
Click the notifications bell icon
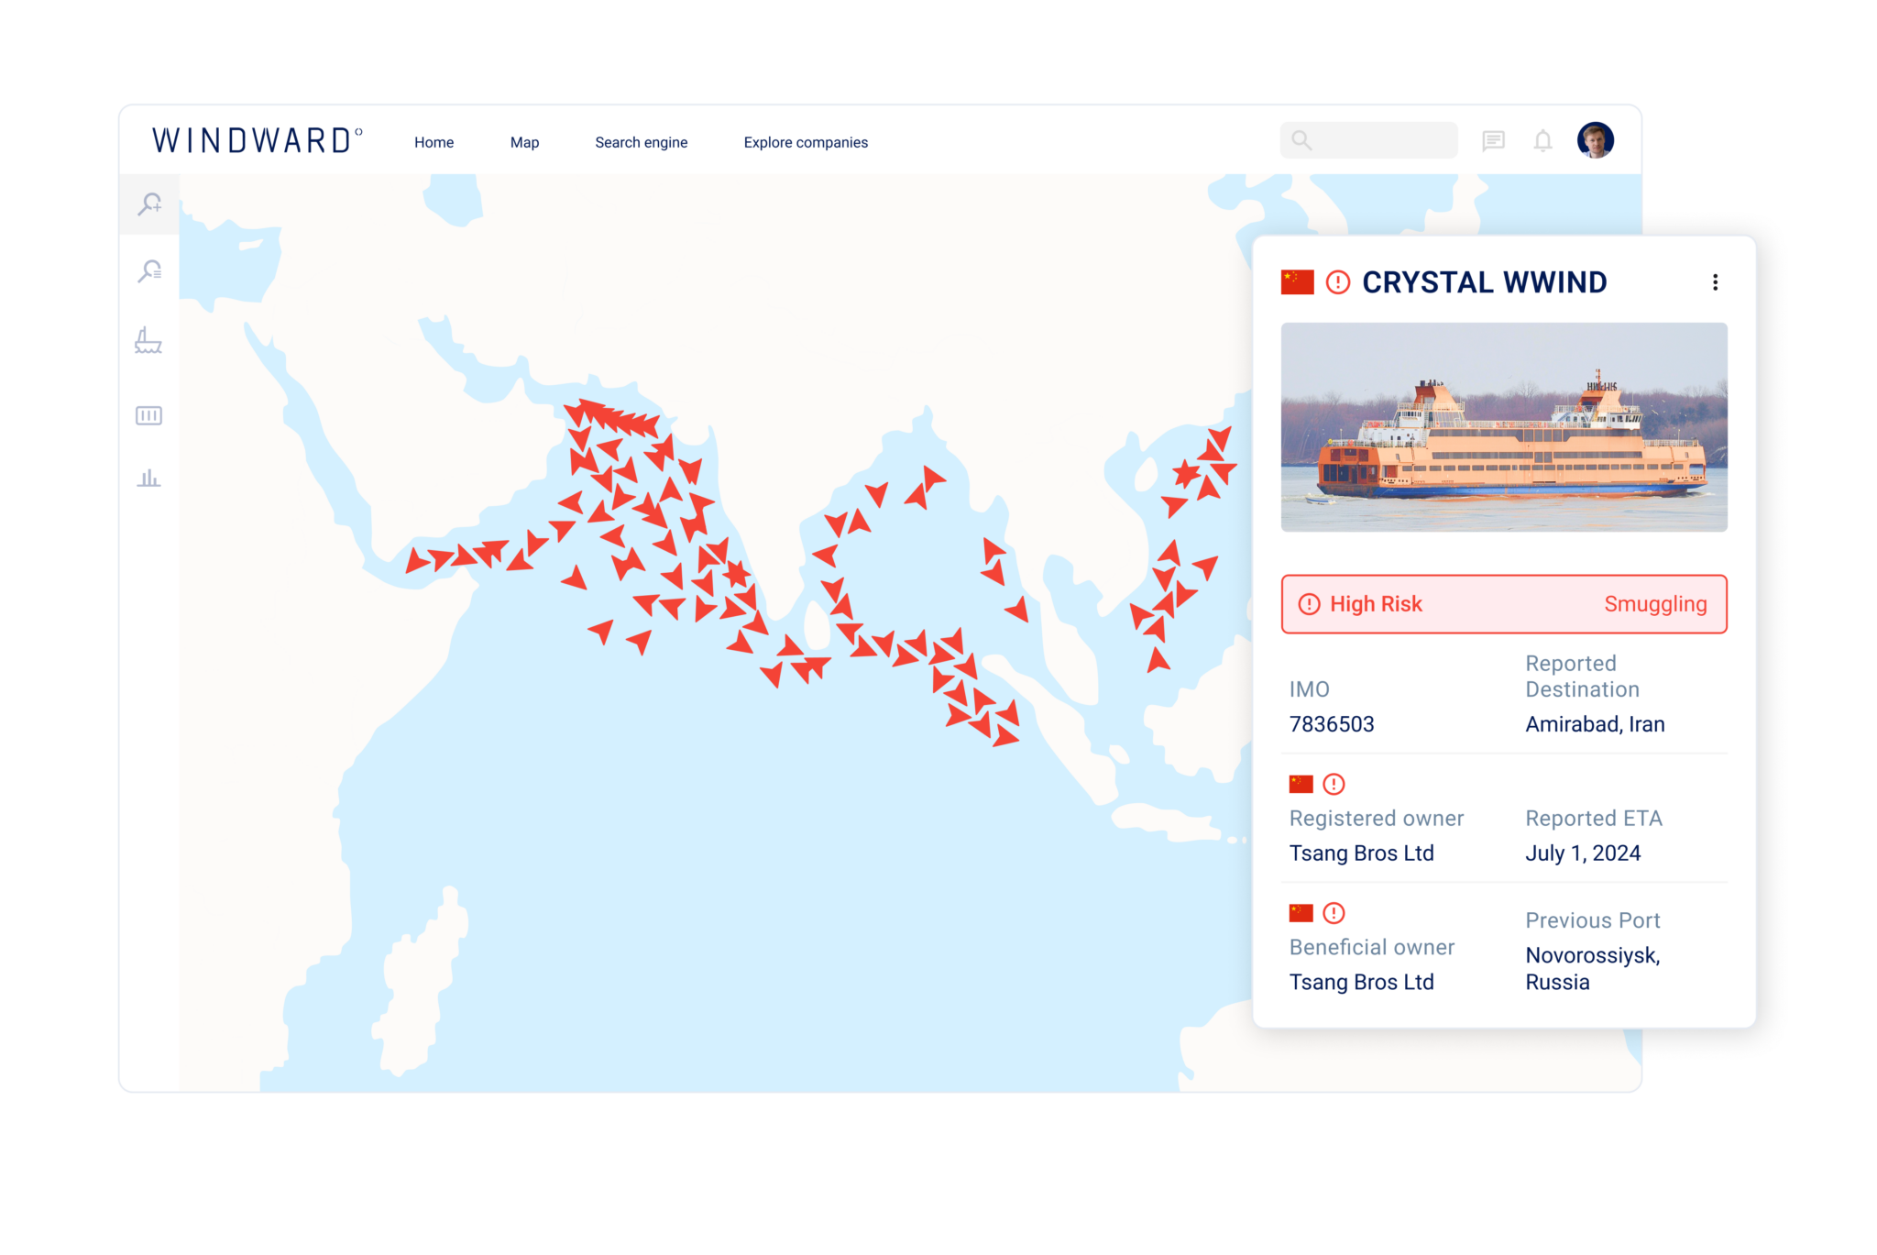tap(1543, 141)
